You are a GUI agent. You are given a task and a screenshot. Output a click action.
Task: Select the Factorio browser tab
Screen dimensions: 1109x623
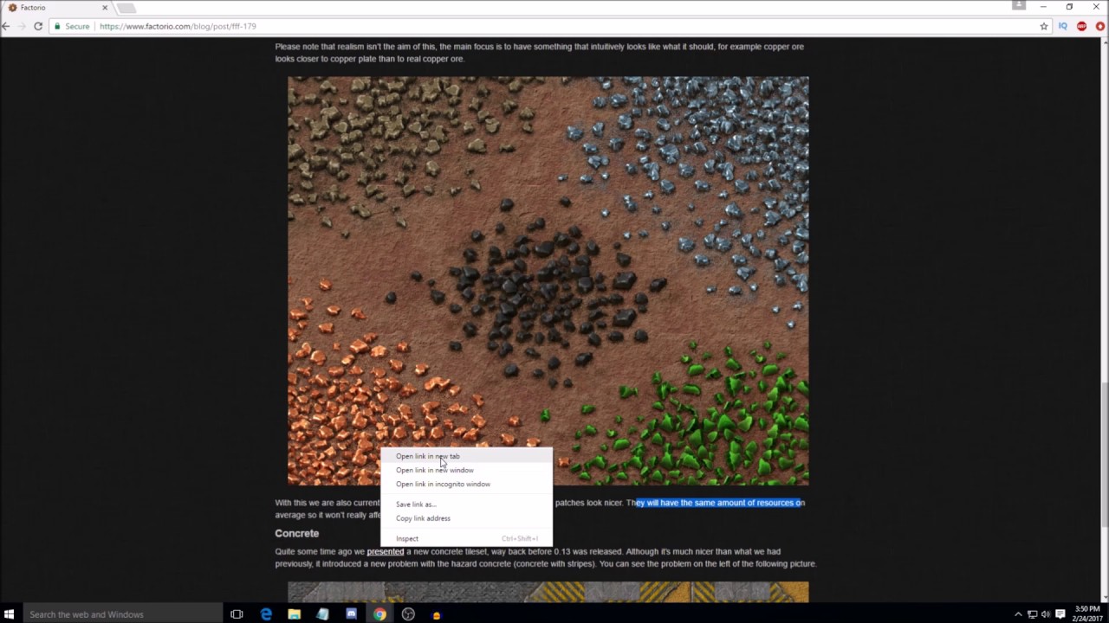[x=56, y=8]
